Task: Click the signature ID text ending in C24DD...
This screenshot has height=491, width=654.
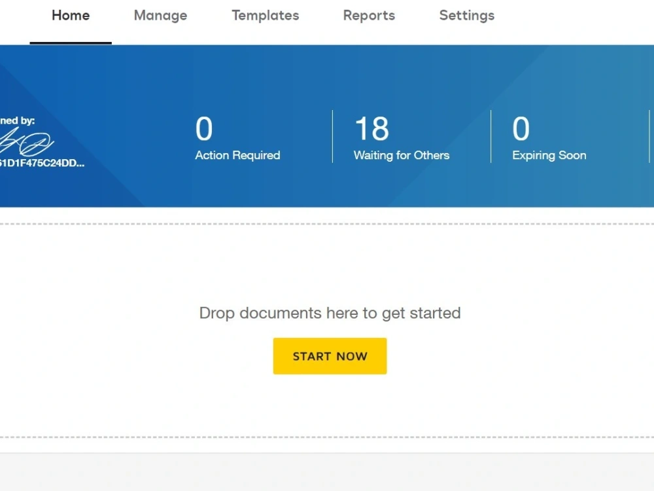Action: (42, 163)
